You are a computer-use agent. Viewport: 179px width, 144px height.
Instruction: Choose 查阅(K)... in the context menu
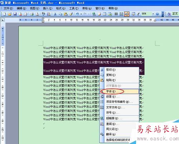118,124
